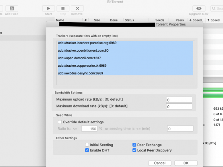Sort by the download Speed column header

pos(196,20)
